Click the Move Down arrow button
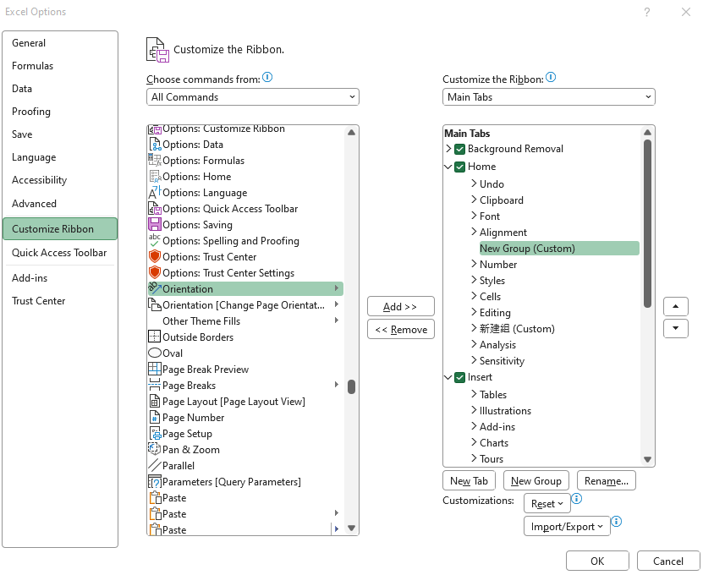This screenshot has height=575, width=703. click(x=676, y=328)
